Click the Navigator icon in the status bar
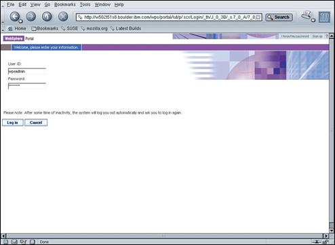This screenshot has height=245, width=335. (x=5, y=242)
